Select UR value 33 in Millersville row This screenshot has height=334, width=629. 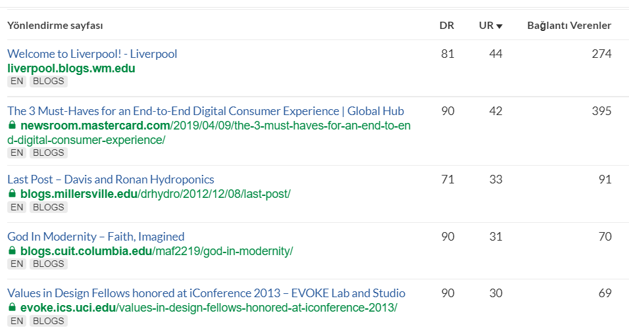[496, 179]
